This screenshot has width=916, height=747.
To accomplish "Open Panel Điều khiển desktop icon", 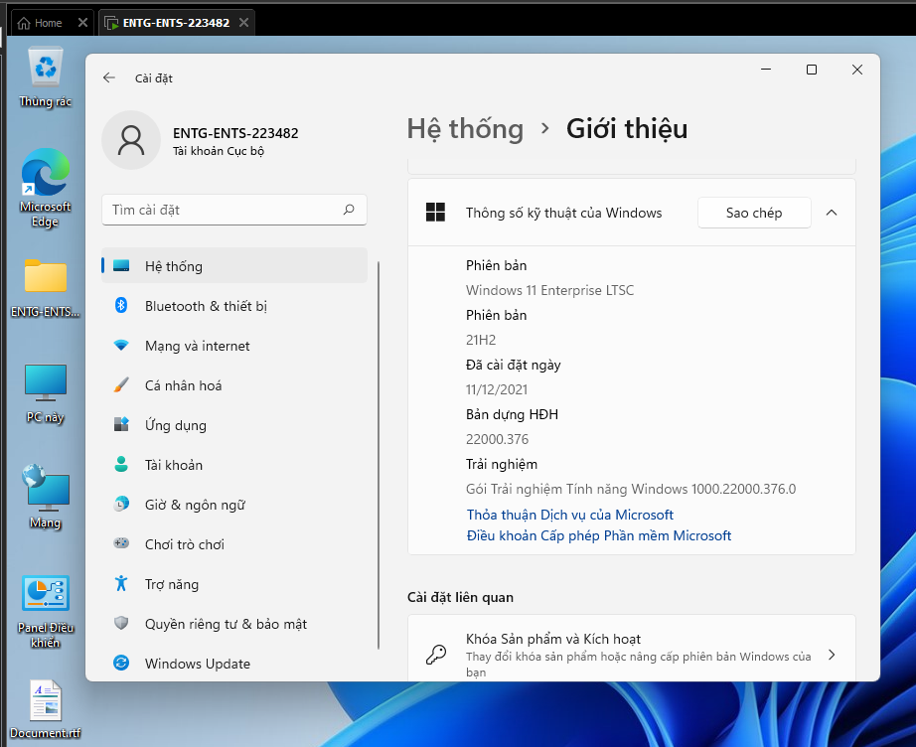I will pyautogui.click(x=45, y=612).
